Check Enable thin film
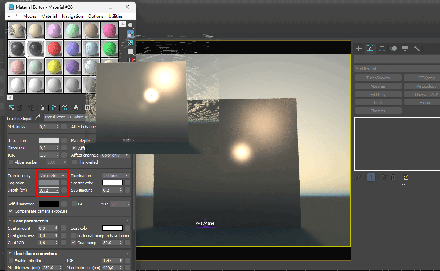 tap(11, 261)
